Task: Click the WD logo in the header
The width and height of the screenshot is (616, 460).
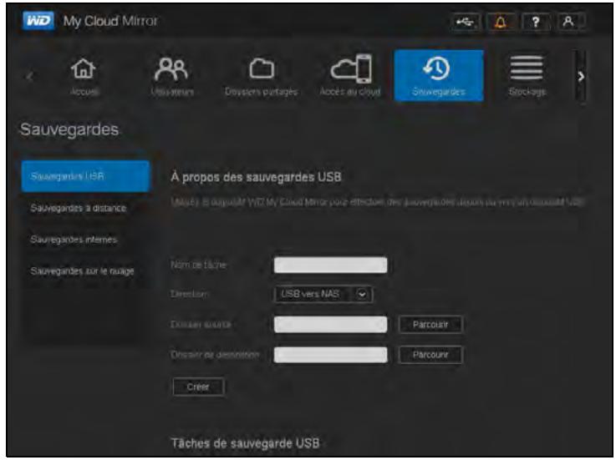Action: pyautogui.click(x=38, y=21)
